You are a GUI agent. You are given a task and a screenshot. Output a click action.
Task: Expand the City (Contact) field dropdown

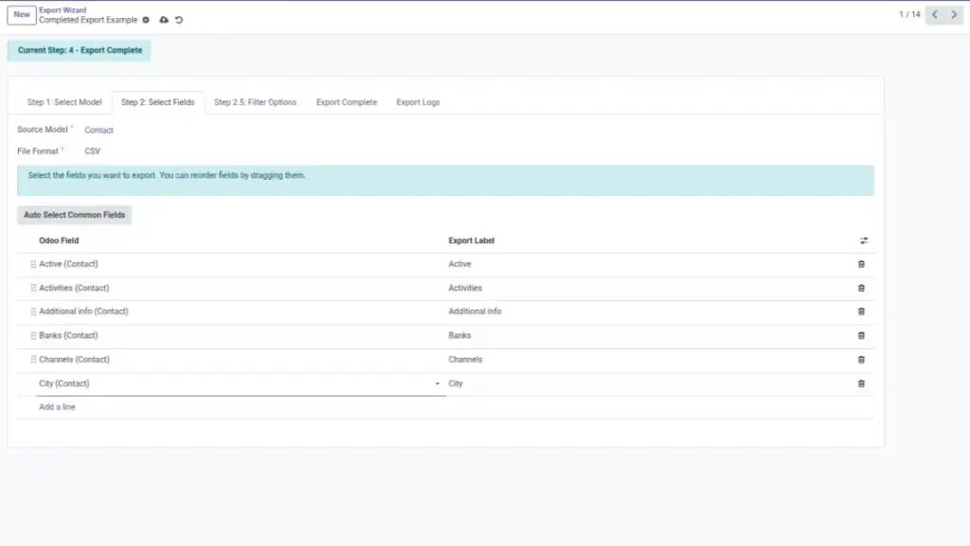(437, 383)
